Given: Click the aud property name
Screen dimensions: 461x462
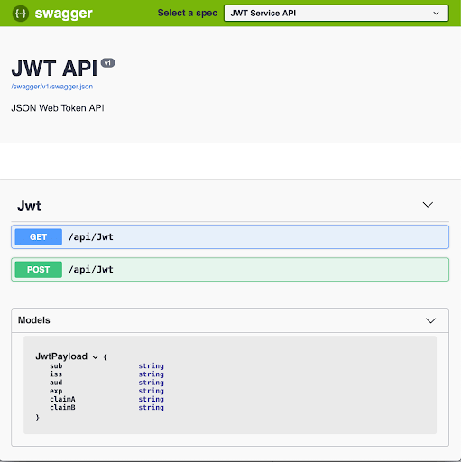Looking at the screenshot, I should click(56, 383).
